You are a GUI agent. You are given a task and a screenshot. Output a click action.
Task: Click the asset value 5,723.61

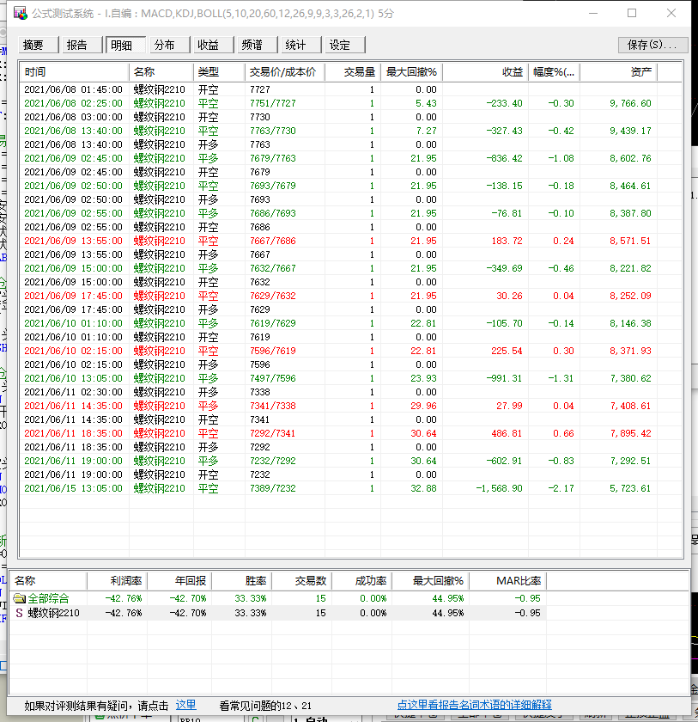pos(630,488)
